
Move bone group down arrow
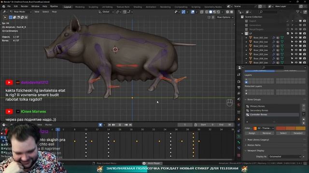304,123
